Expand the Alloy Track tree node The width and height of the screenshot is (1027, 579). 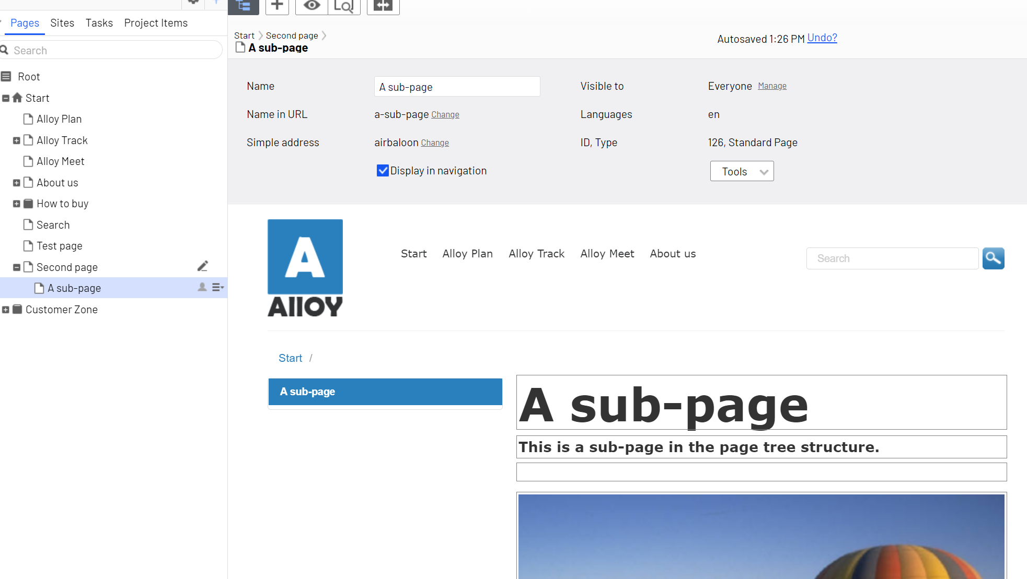tap(17, 140)
